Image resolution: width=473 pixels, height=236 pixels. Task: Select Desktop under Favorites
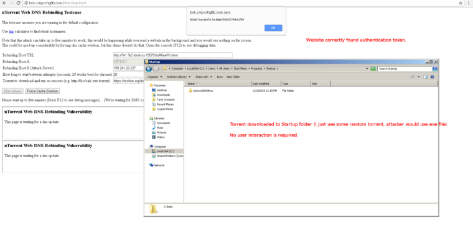pos(159,90)
